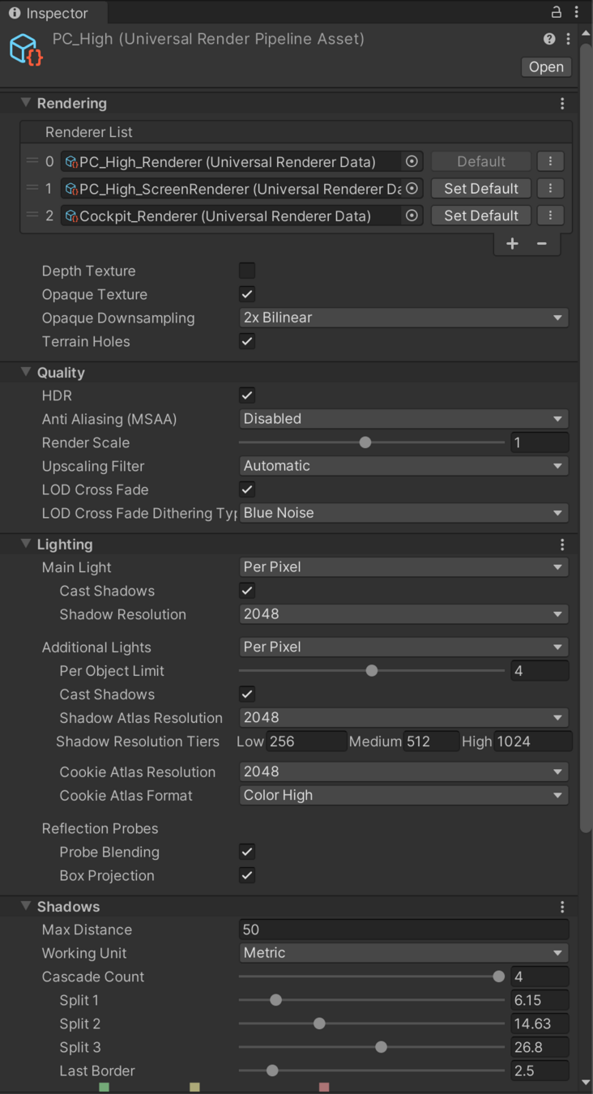Screen dimensions: 593x1094
Task: Open the Inspector panel options menu
Action: tap(577, 12)
